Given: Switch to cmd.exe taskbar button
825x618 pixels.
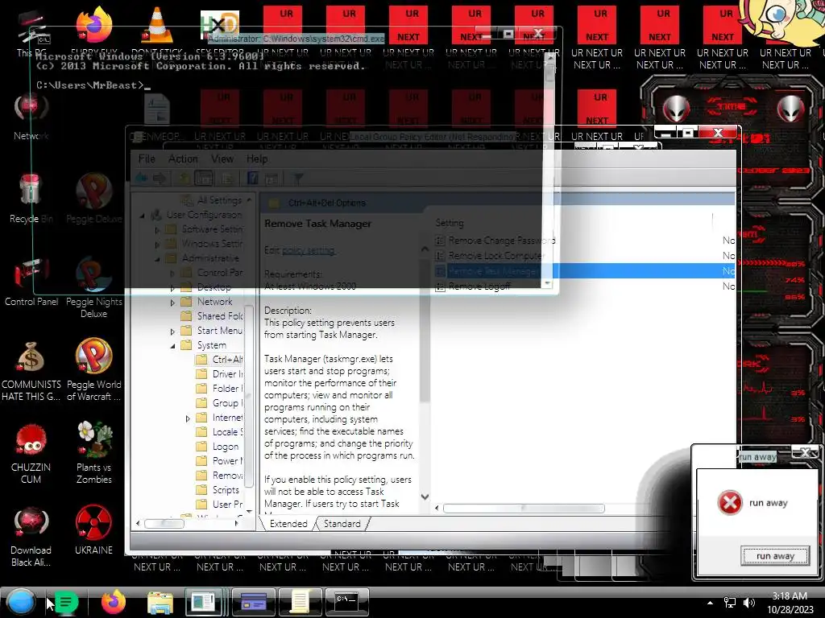Looking at the screenshot, I should (x=346, y=602).
